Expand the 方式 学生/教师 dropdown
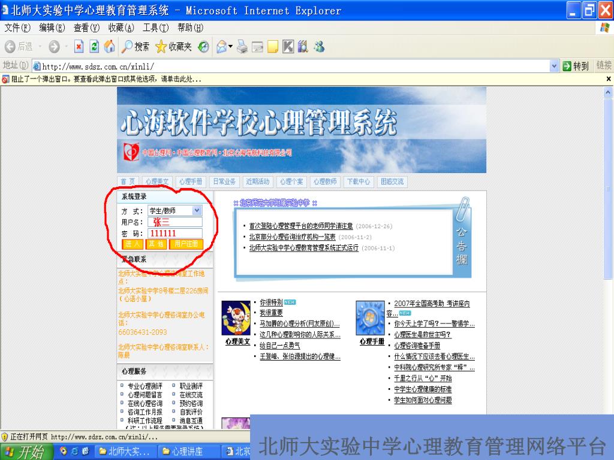Image resolution: width=614 pixels, height=460 pixels. (x=197, y=210)
